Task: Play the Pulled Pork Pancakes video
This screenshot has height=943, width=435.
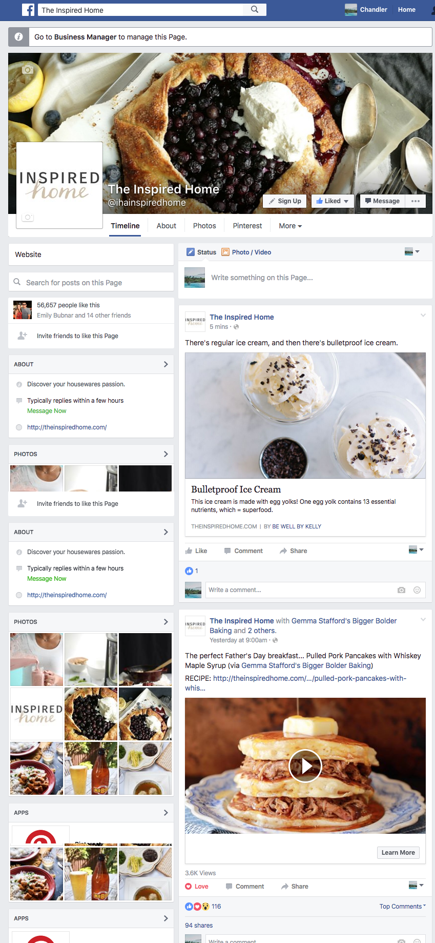Action: click(305, 766)
